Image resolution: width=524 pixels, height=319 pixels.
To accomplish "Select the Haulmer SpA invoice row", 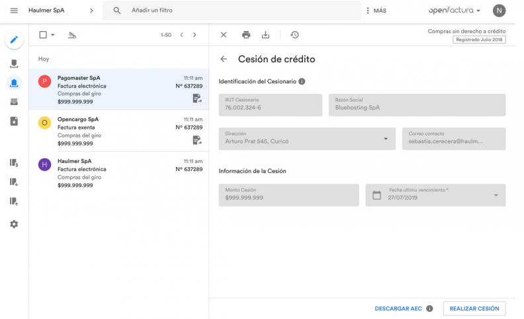I will point(119,172).
